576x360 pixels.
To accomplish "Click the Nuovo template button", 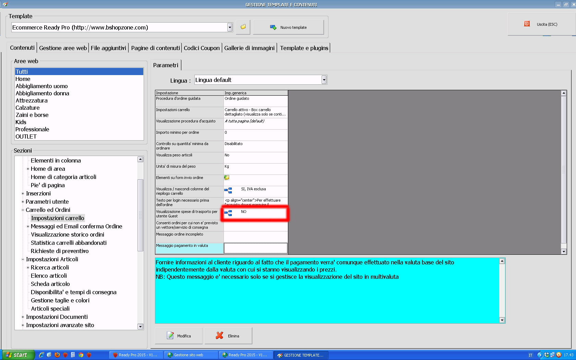I will [288, 27].
